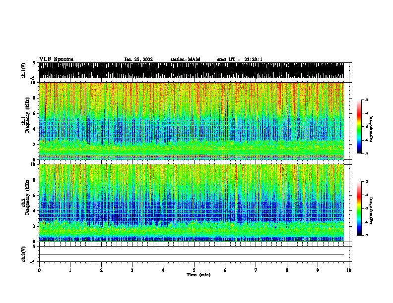Click the time axis tick label "1"

point(70,270)
